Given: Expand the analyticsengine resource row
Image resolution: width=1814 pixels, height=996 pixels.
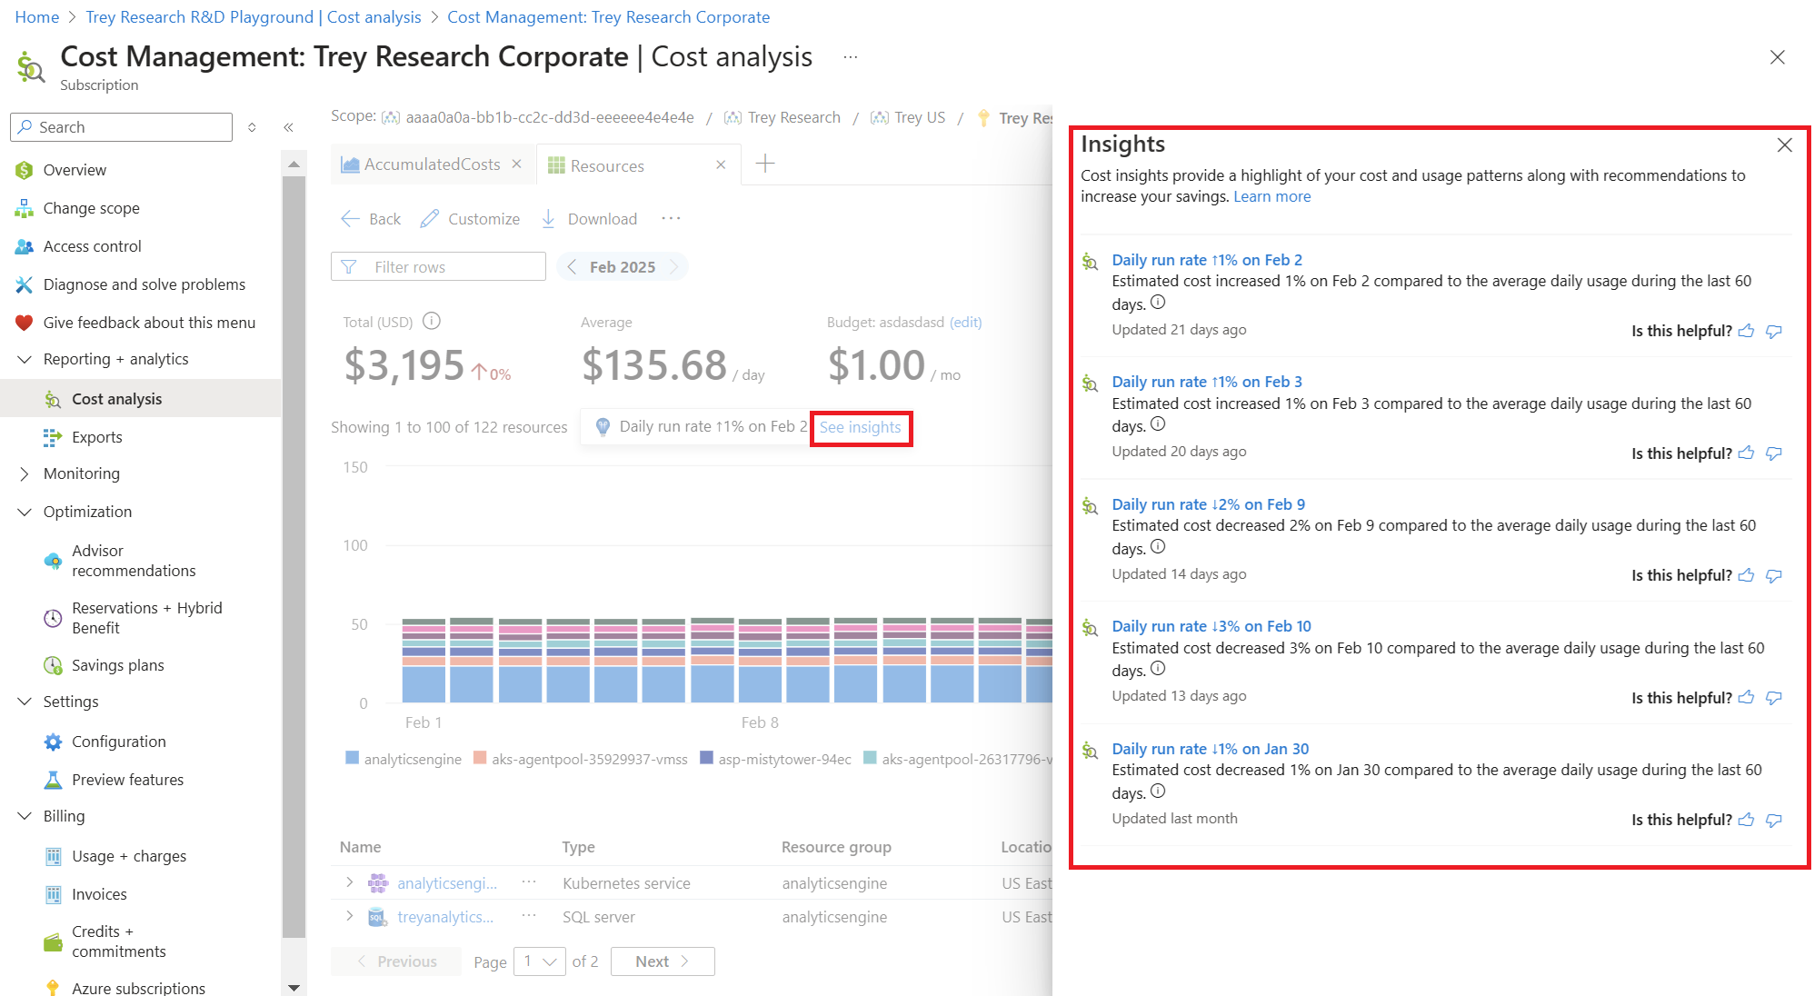Looking at the screenshot, I should (350, 882).
